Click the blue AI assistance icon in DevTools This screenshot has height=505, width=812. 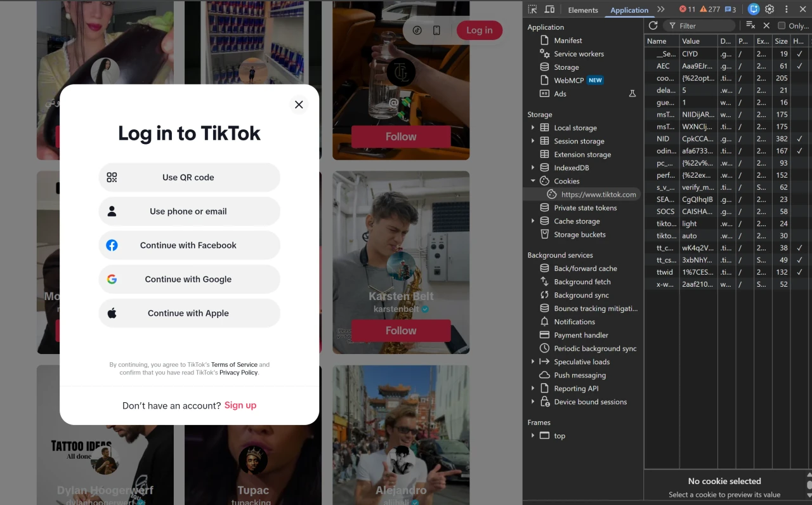[x=754, y=10]
